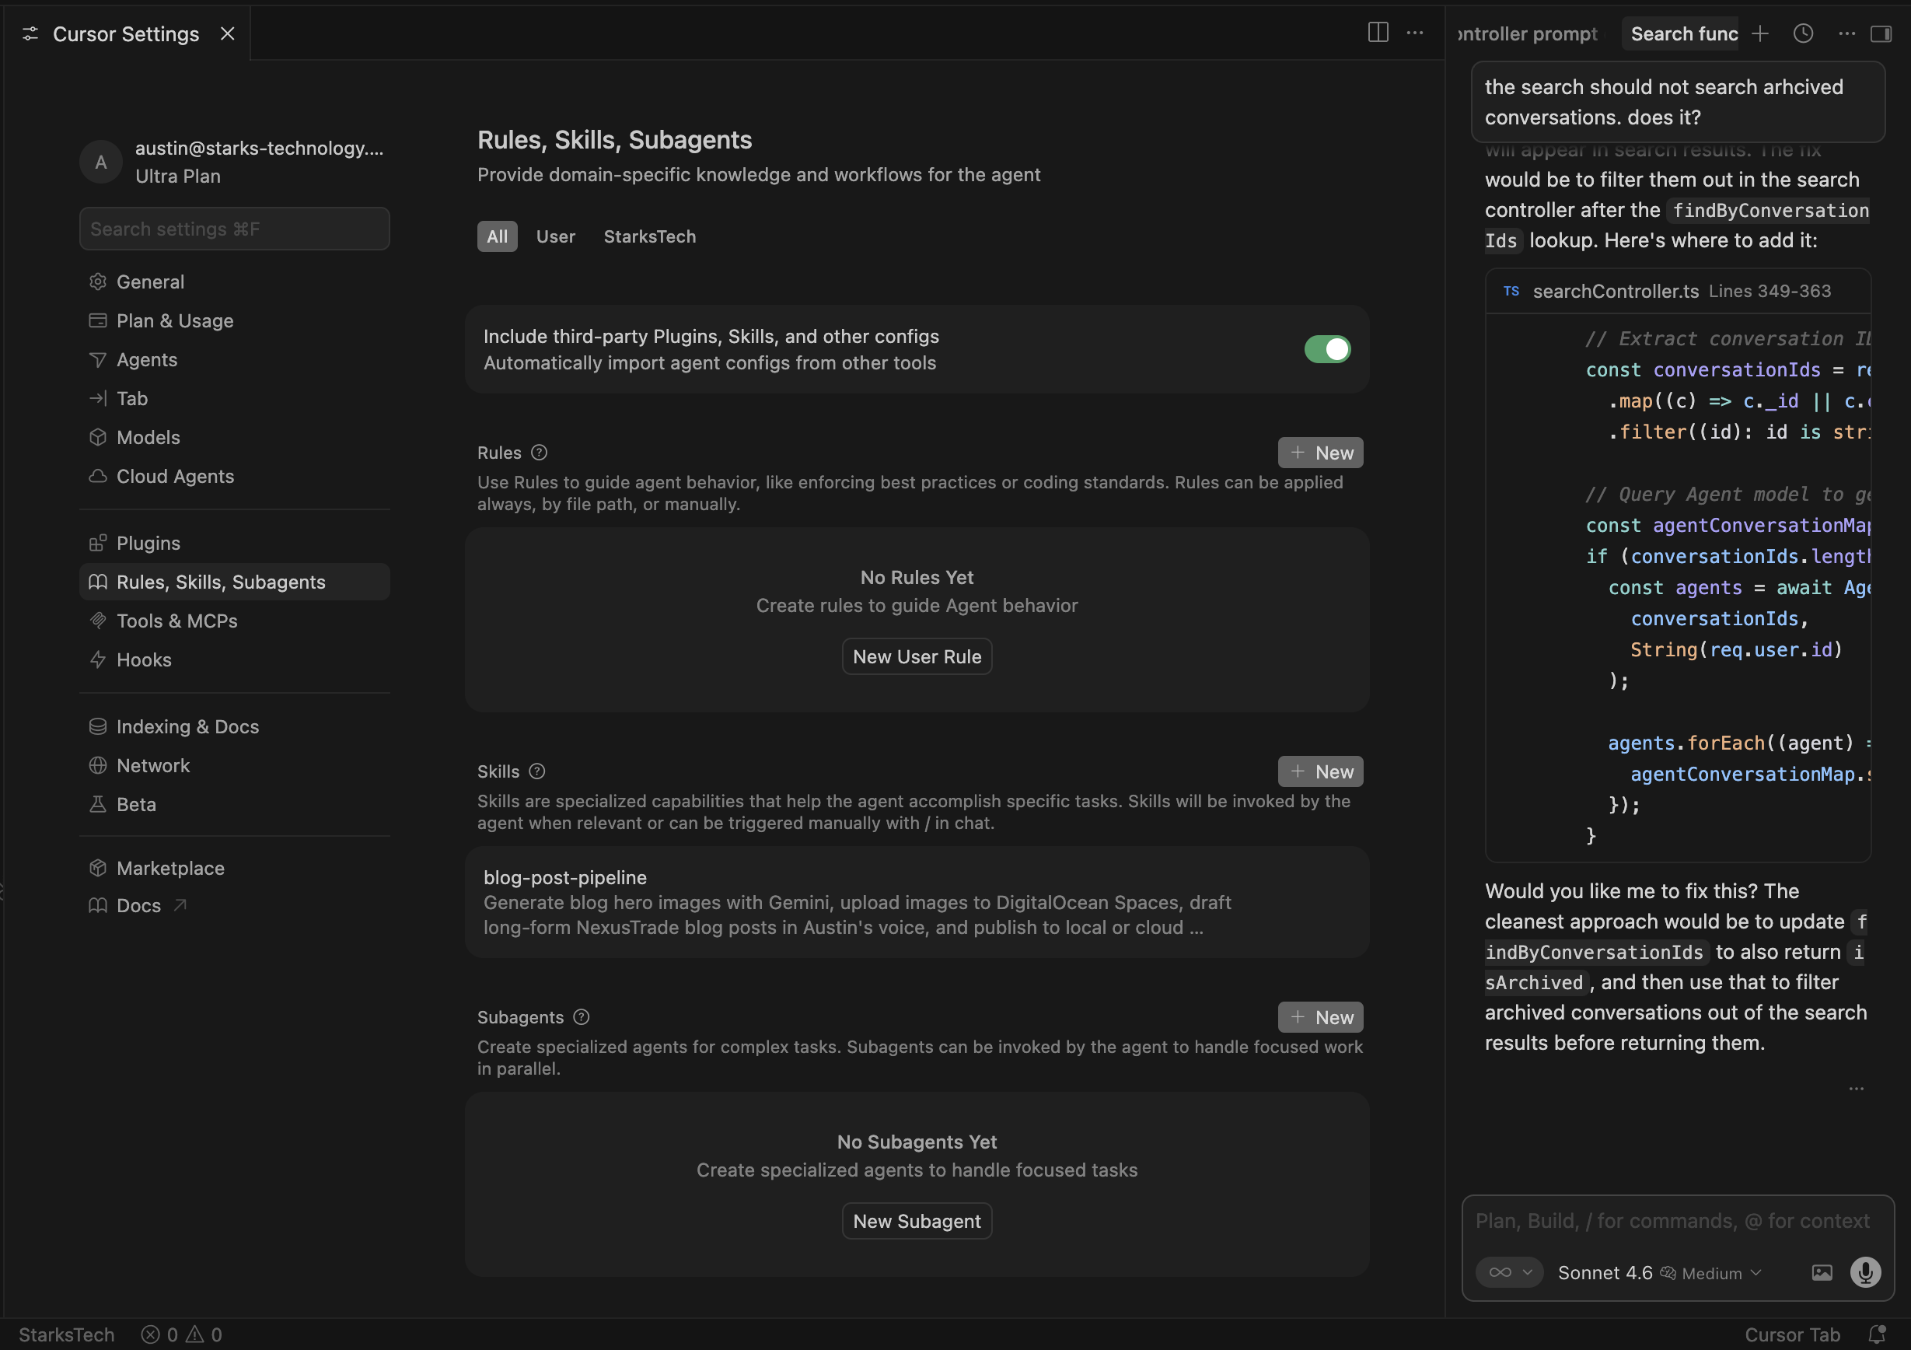Select the StarksTech filter pill
1911x1350 pixels.
tap(649, 236)
